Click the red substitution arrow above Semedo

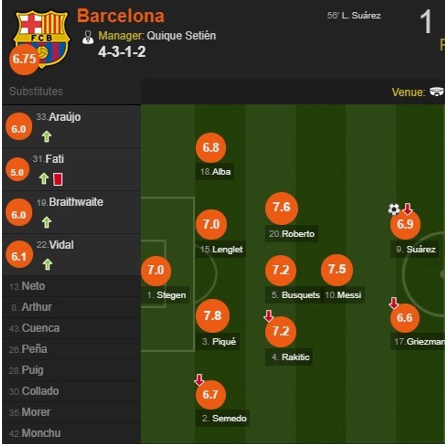tap(199, 380)
